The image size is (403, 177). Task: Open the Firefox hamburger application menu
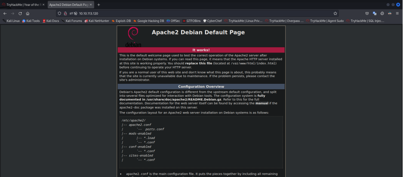(x=397, y=13)
